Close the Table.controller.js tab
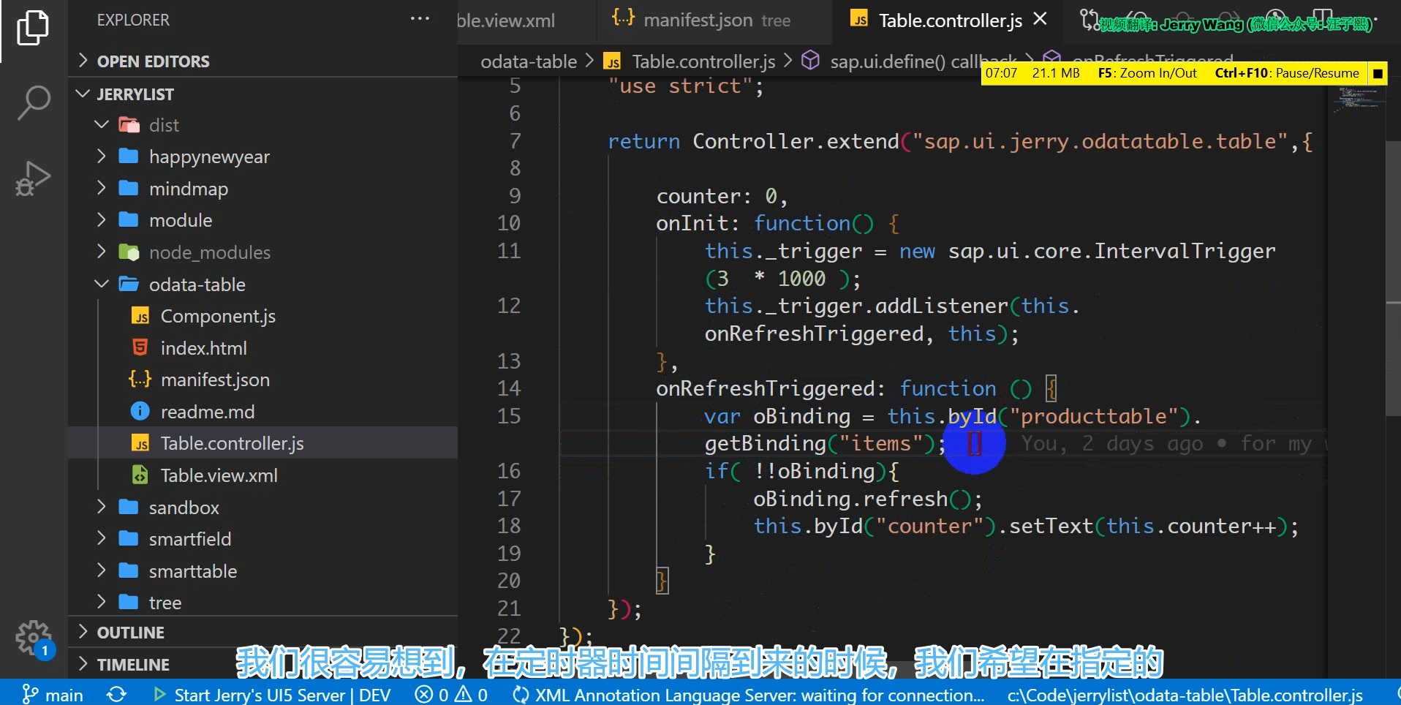The width and height of the screenshot is (1401, 705). (1040, 19)
